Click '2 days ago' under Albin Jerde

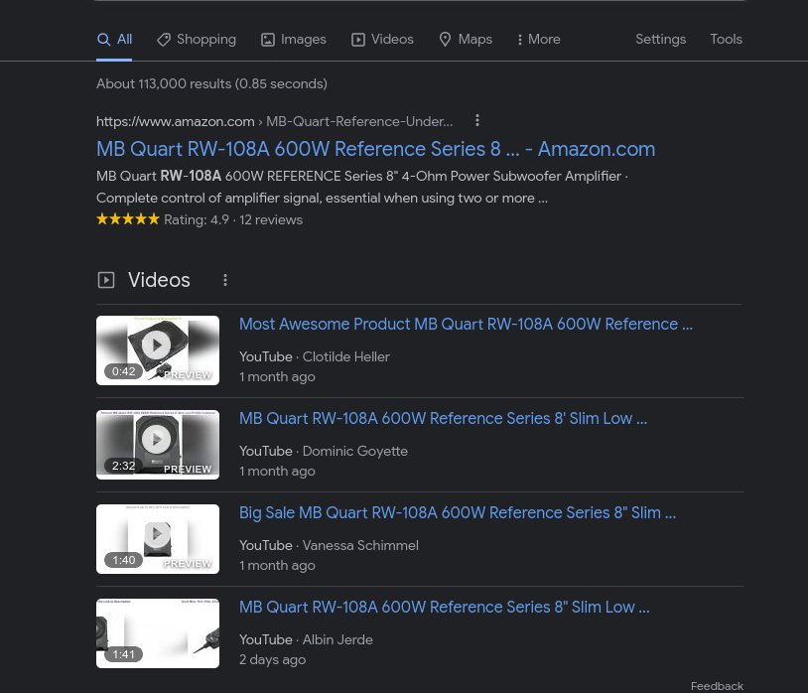[273, 659]
